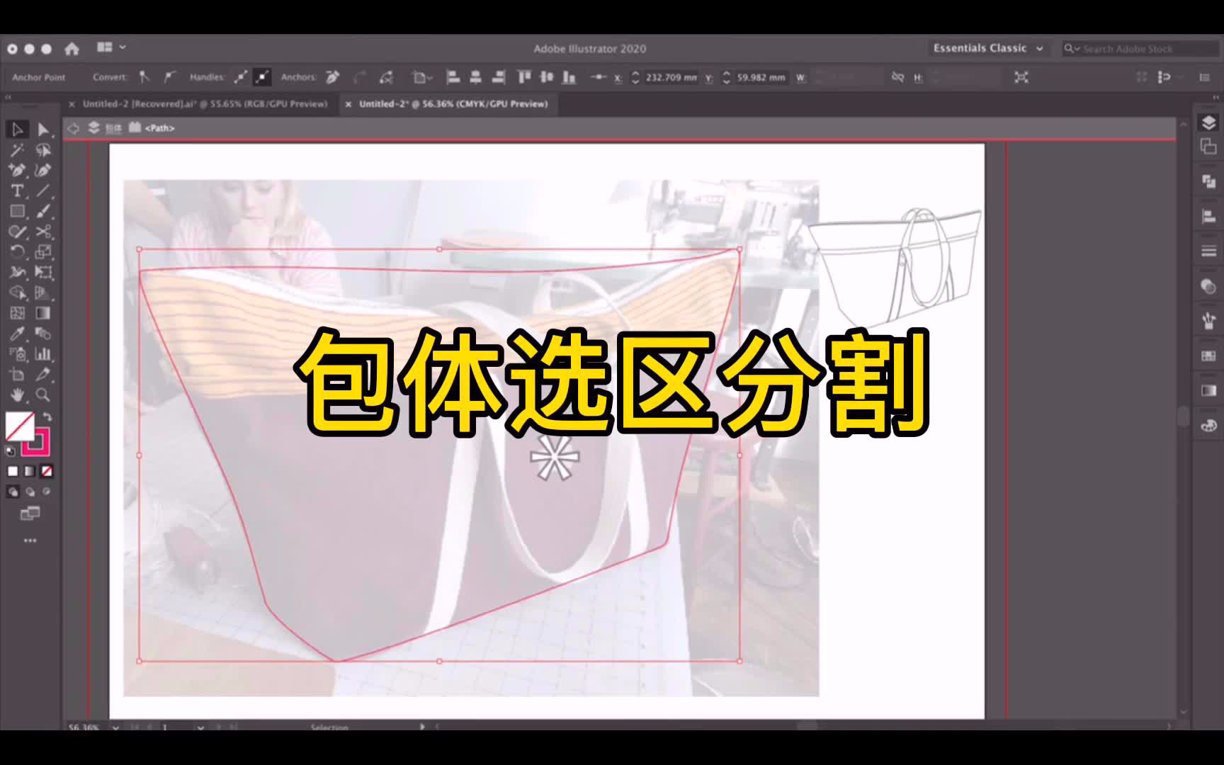Open the Essentials Classic workspace dropdown

[988, 48]
